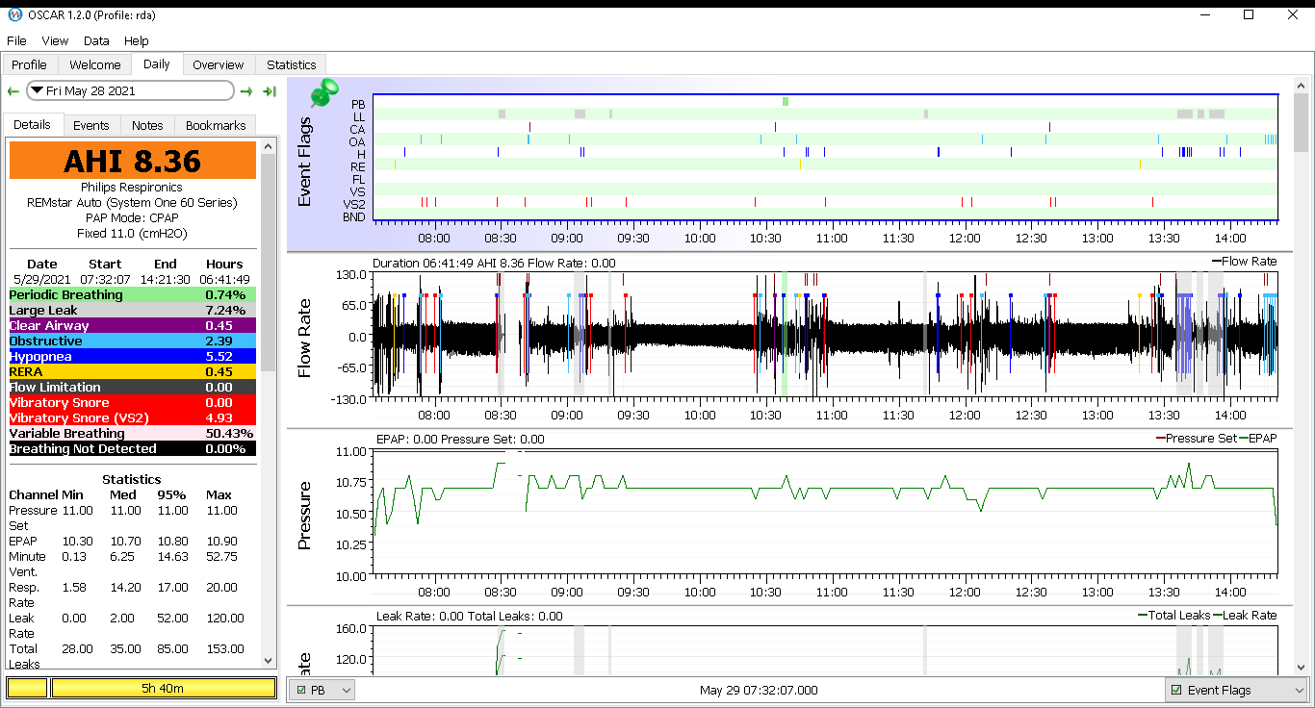This screenshot has height=708, width=1315.
Task: Click the RERA yellow row
Action: point(133,371)
